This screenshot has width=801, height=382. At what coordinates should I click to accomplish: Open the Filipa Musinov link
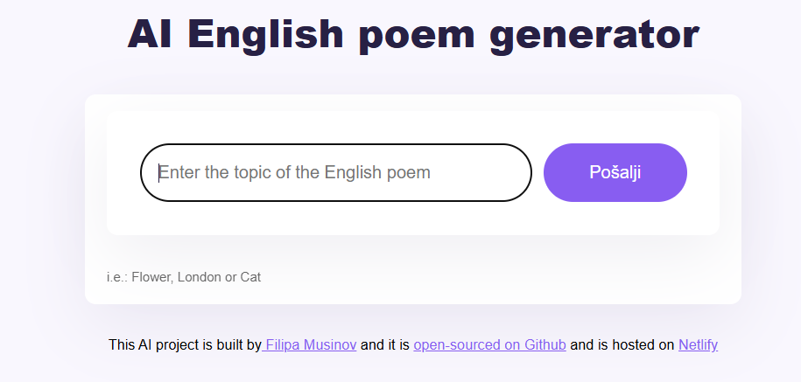[311, 344]
